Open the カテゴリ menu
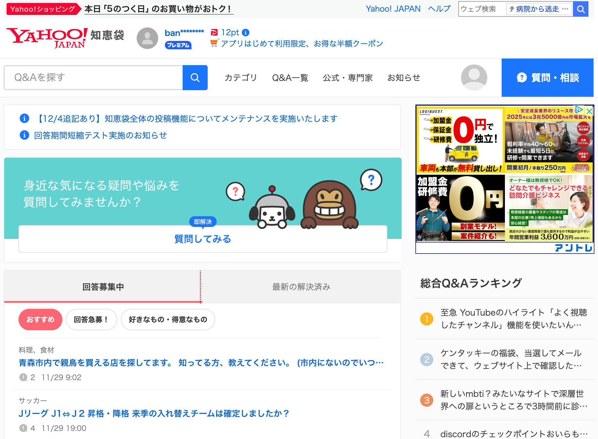The image size is (598, 439). (x=241, y=78)
